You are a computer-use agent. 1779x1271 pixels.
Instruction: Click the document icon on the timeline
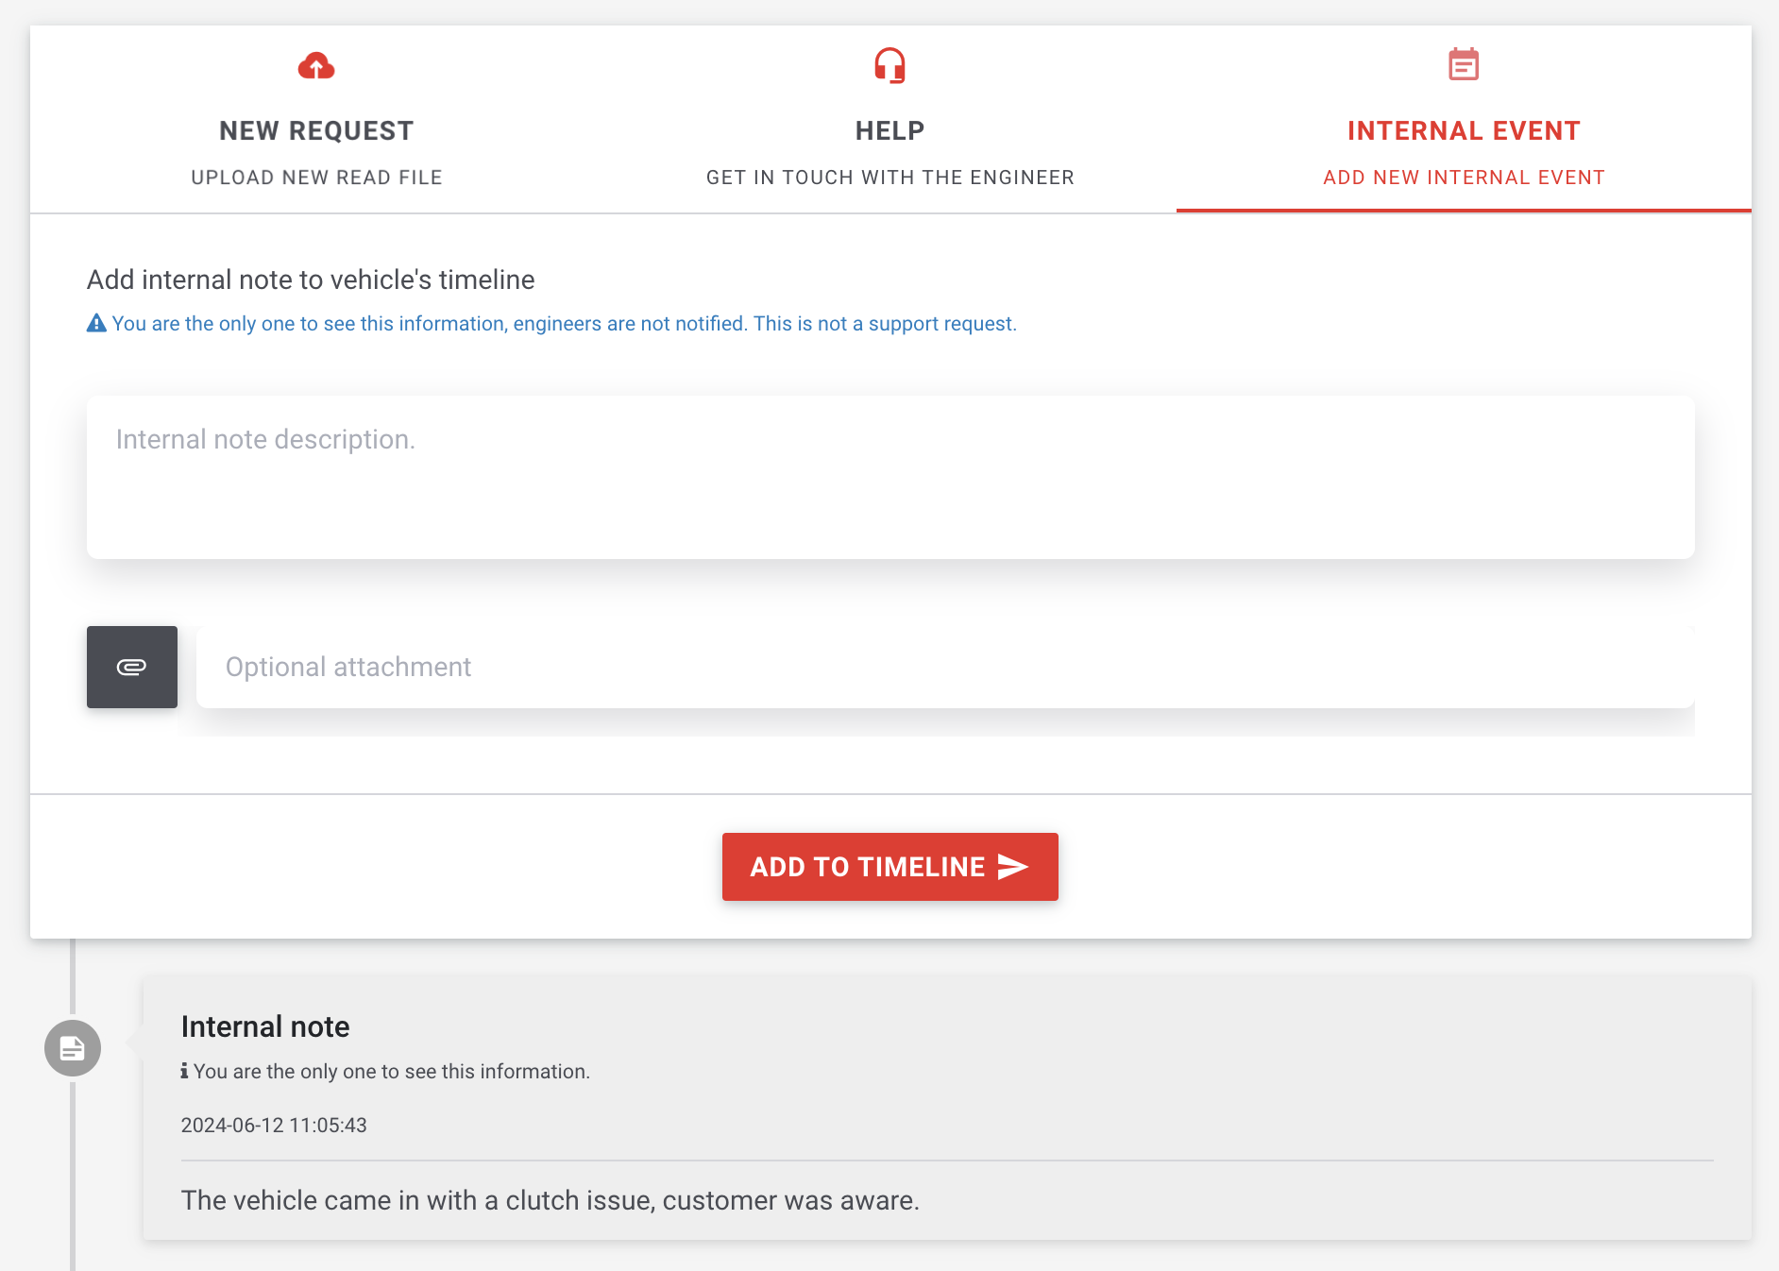click(x=73, y=1048)
